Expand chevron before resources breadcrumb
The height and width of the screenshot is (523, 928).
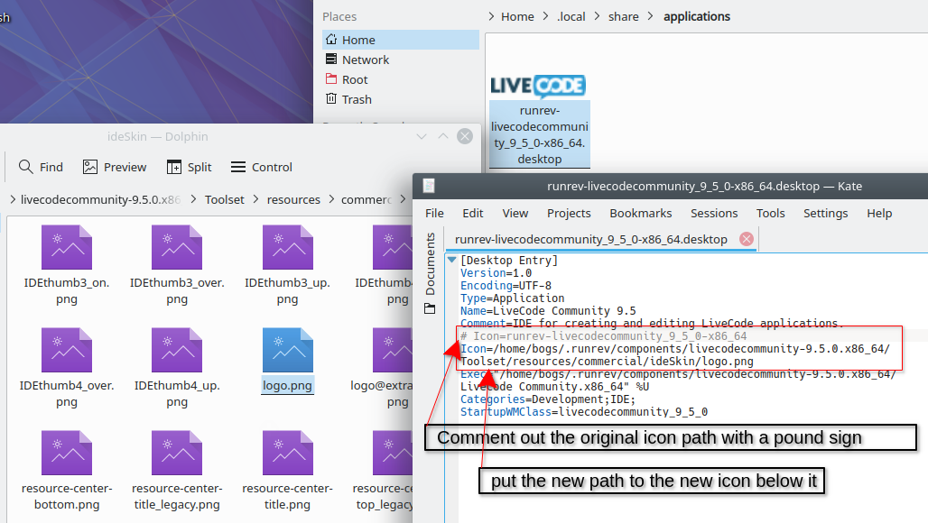click(256, 200)
